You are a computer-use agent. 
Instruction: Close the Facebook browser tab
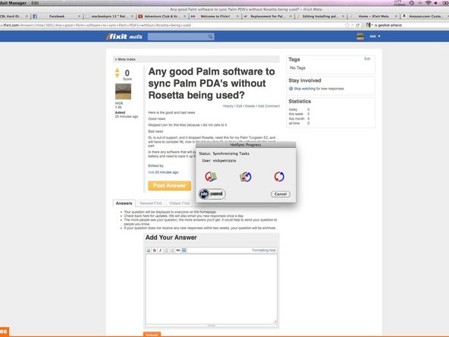pyautogui.click(x=80, y=17)
